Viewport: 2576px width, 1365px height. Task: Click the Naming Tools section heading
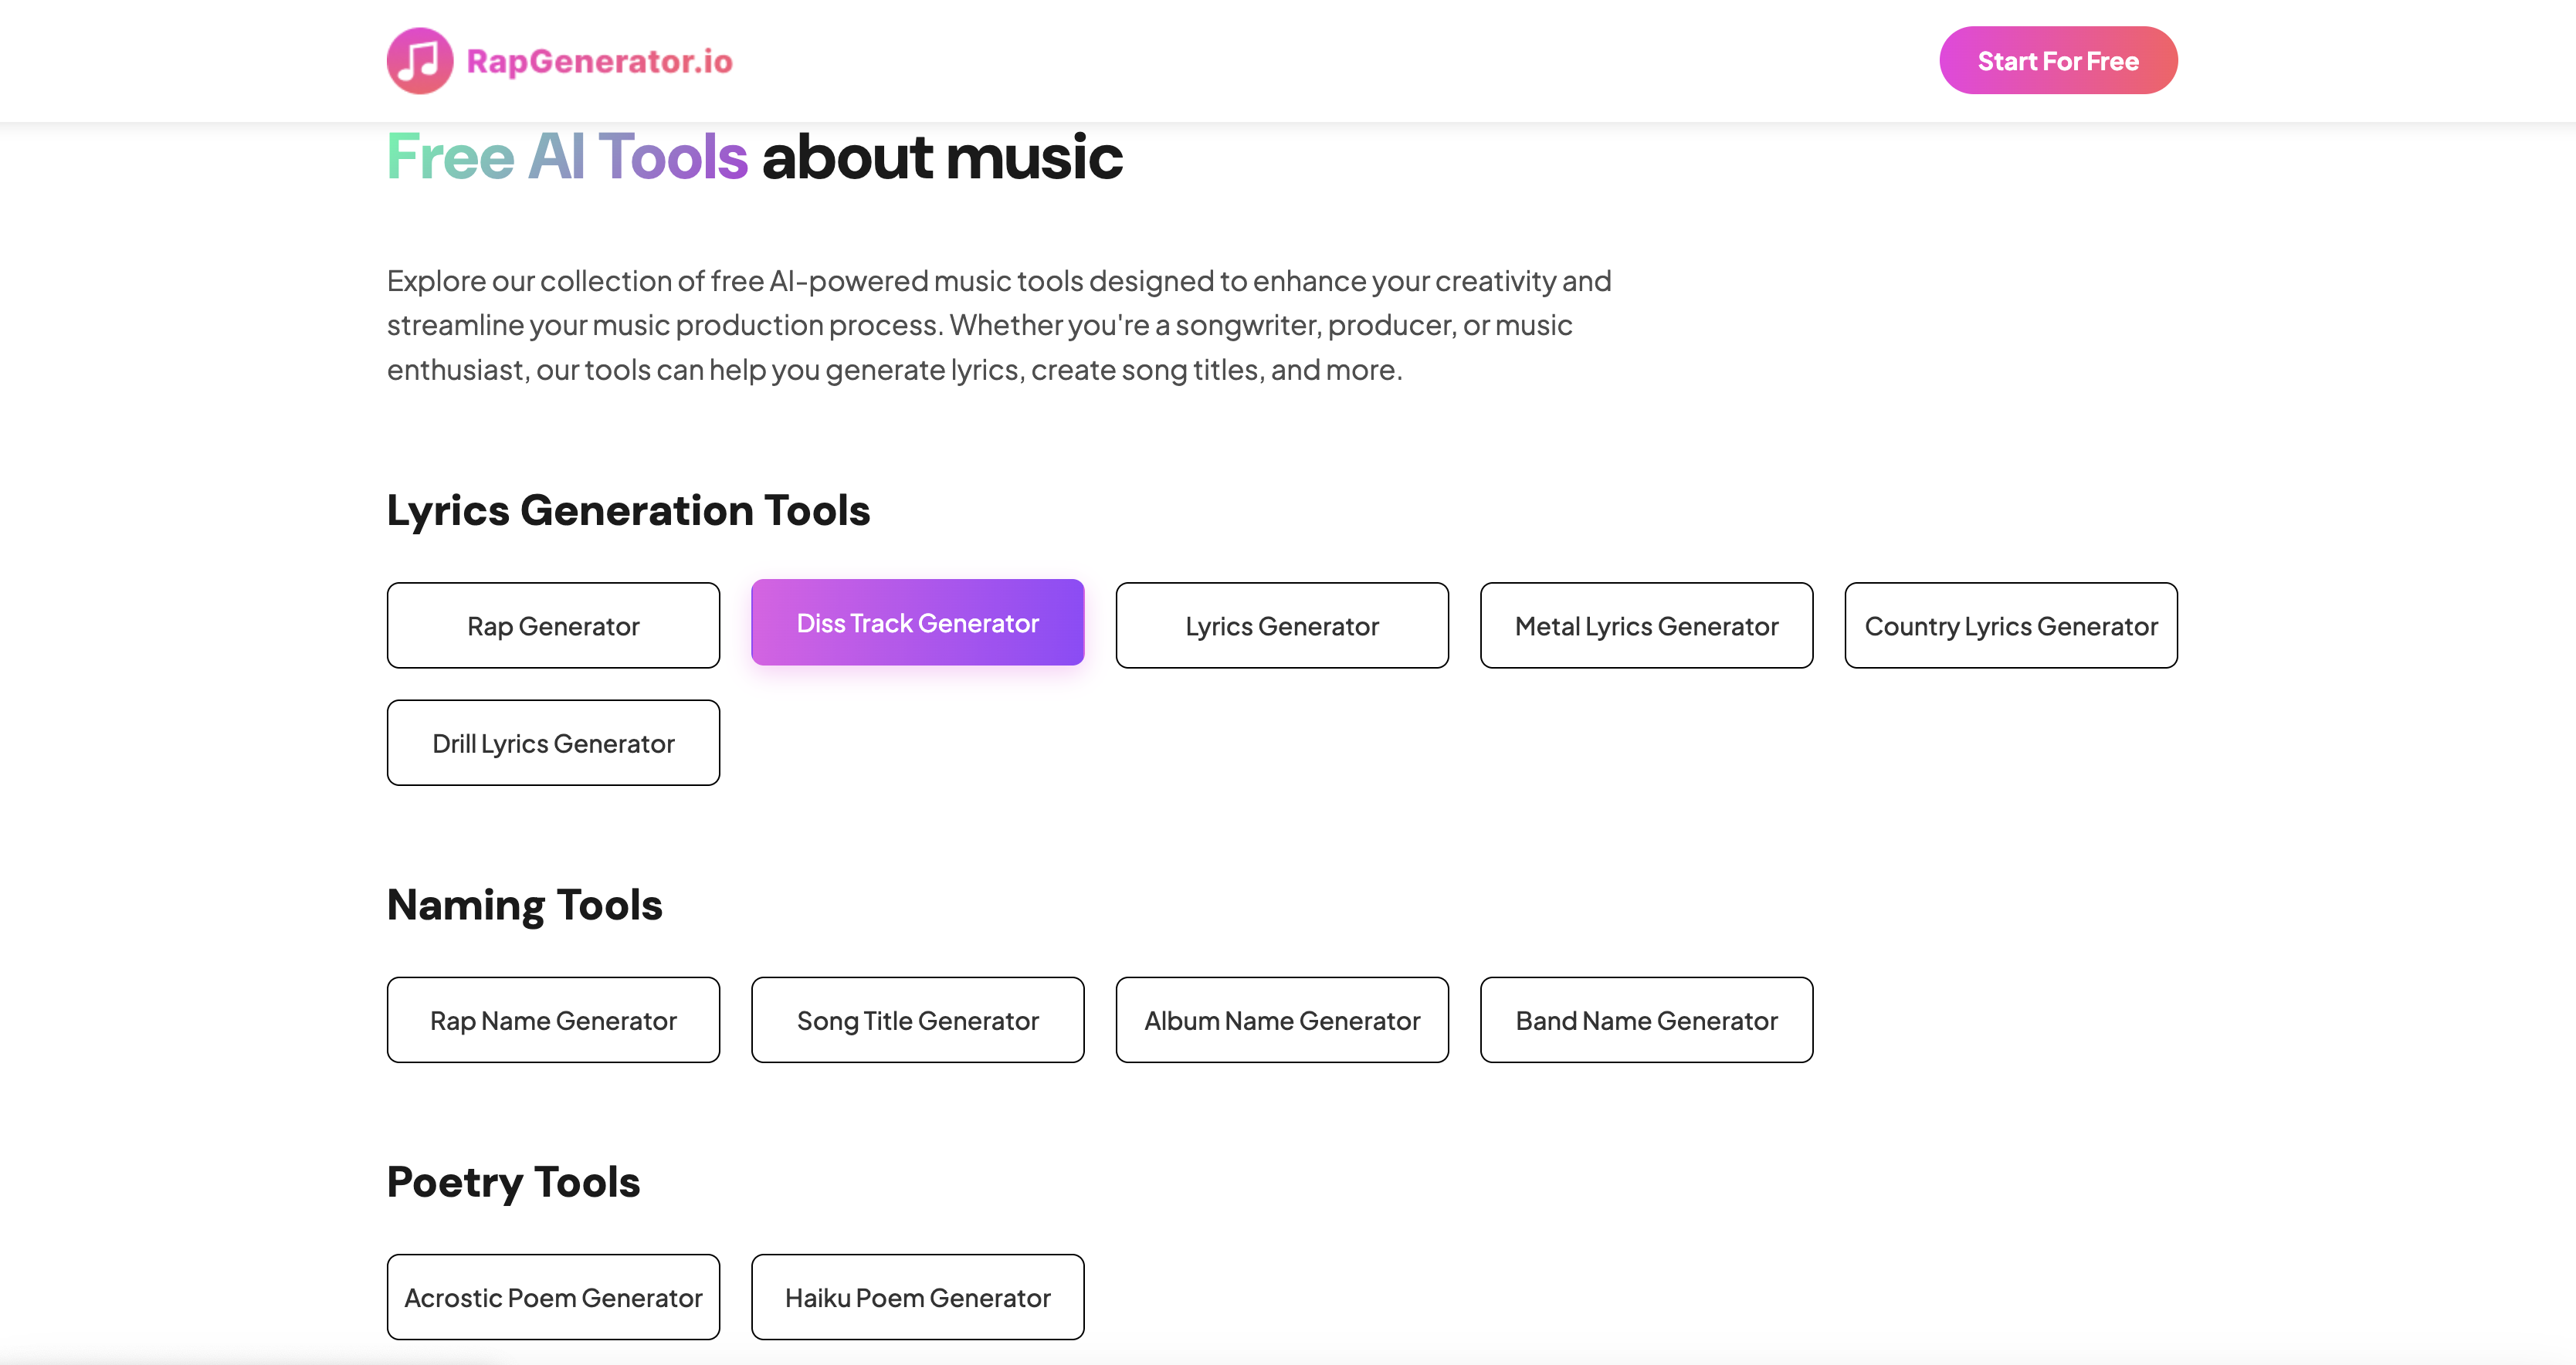524,904
